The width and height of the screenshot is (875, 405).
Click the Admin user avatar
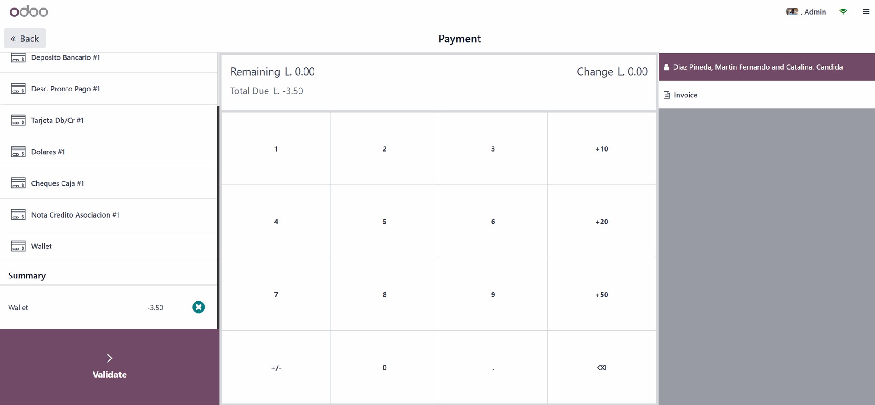(x=792, y=12)
